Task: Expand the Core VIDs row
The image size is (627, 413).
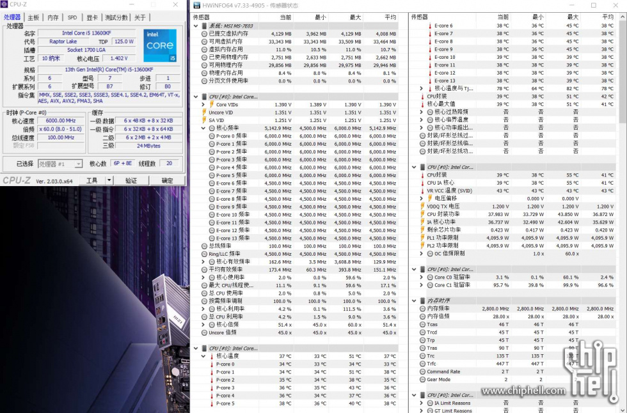Action: [x=203, y=105]
